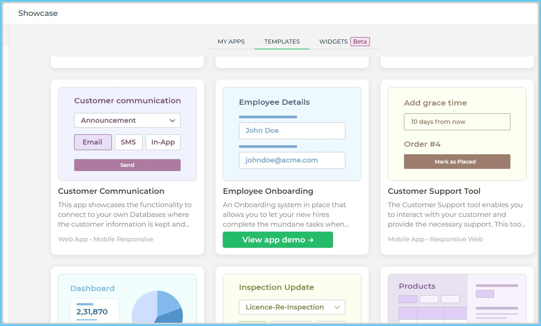
Task: Click the John Doe name field
Action: coord(292,131)
